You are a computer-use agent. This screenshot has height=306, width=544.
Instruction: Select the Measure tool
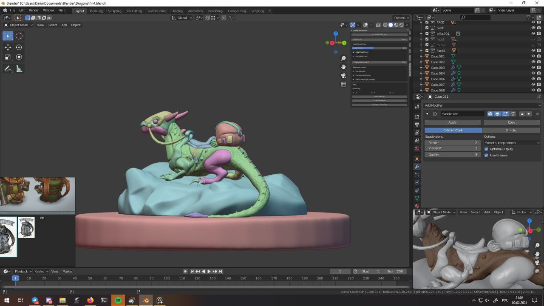19,69
